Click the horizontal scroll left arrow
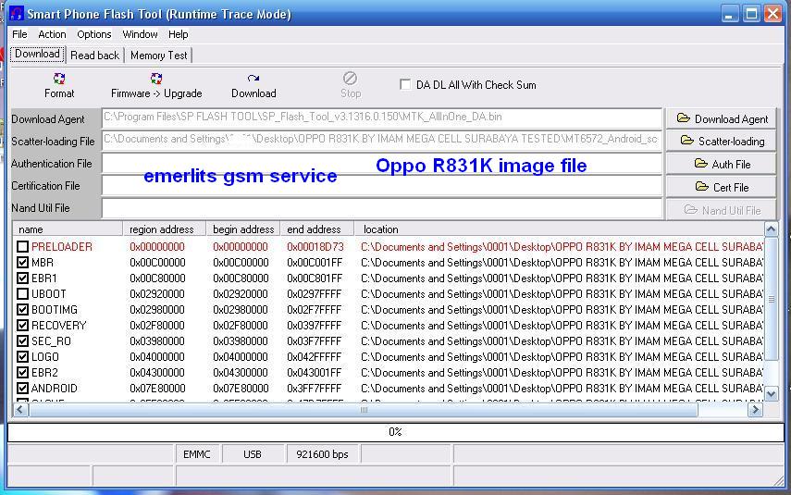Screen dimensions: 791x495 (19, 409)
